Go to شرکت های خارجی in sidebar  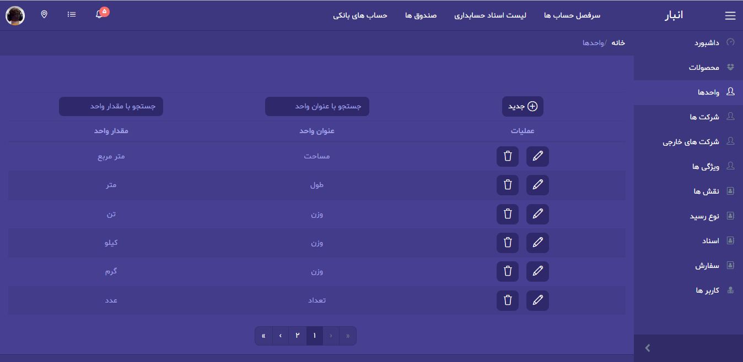pyautogui.click(x=691, y=141)
